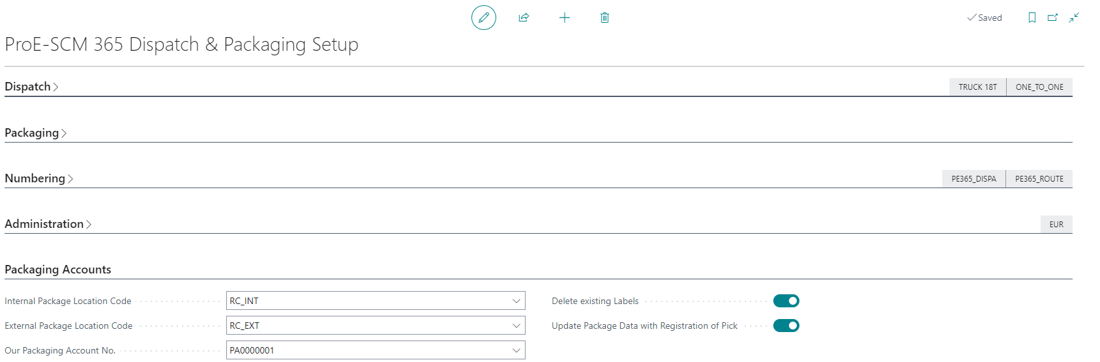1100x362 pixels.
Task: Click the Delete existing Labels label
Action: (x=595, y=301)
